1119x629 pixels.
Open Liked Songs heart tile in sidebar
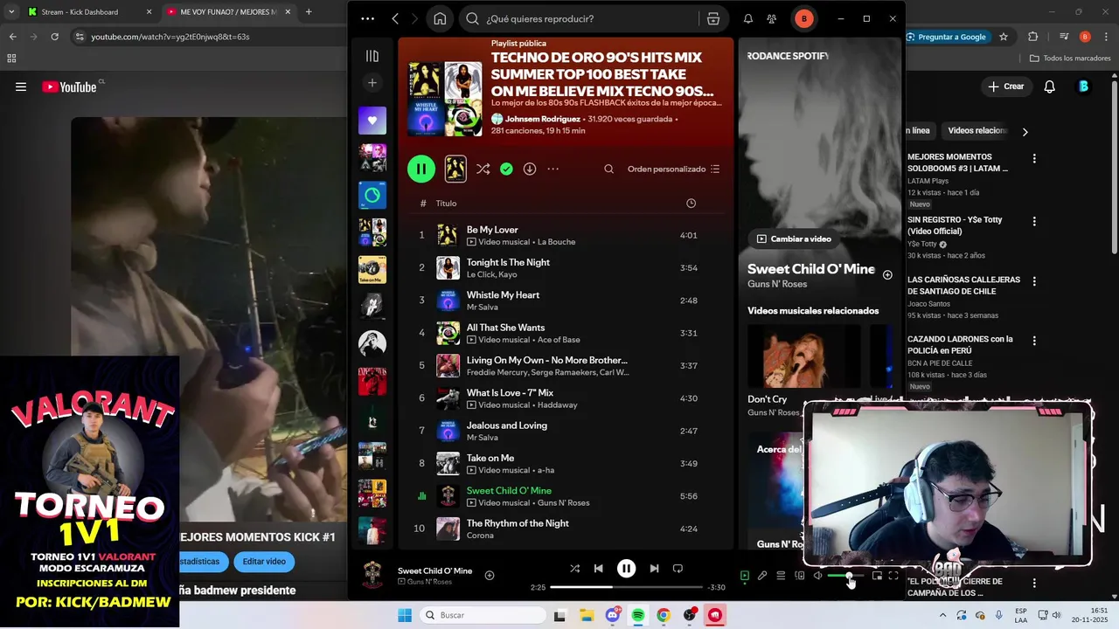[x=372, y=121]
